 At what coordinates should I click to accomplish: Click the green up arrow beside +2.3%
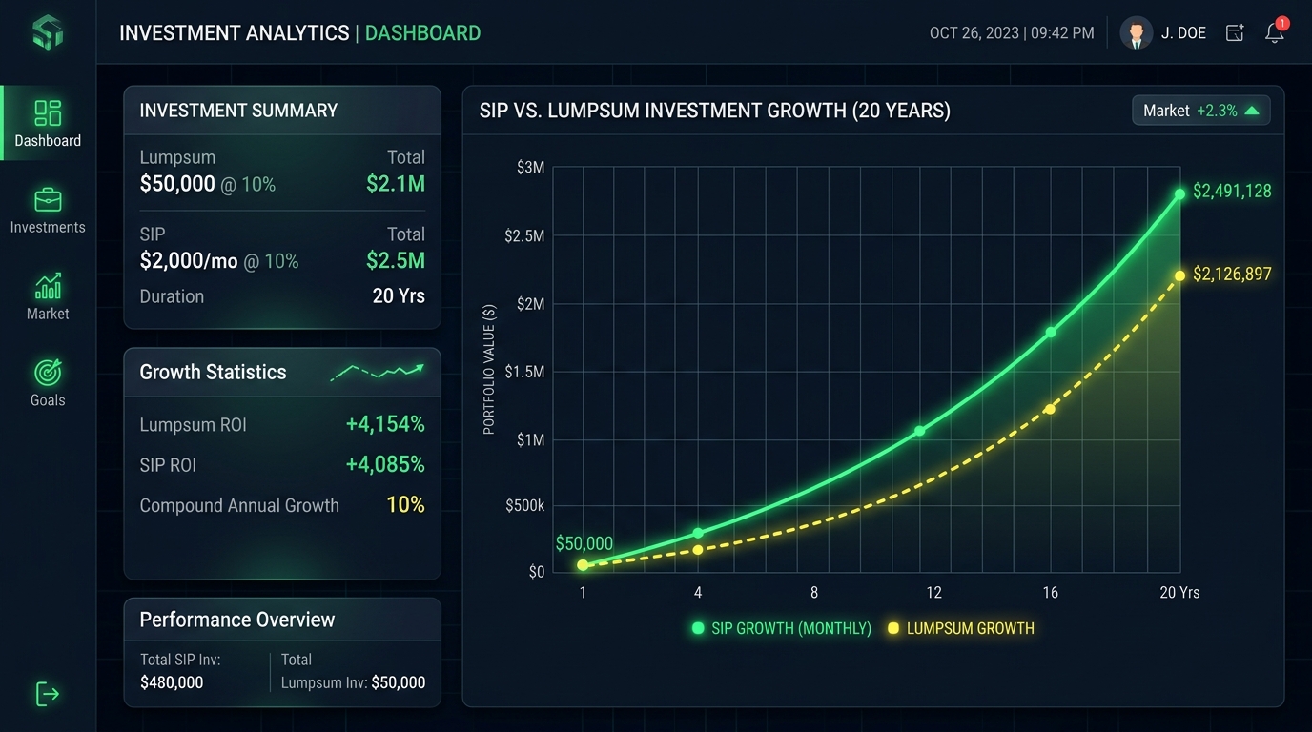1252,111
